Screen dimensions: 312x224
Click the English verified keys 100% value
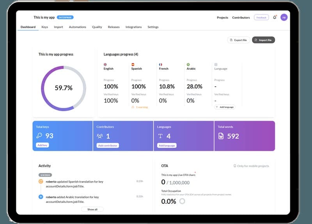click(x=111, y=101)
